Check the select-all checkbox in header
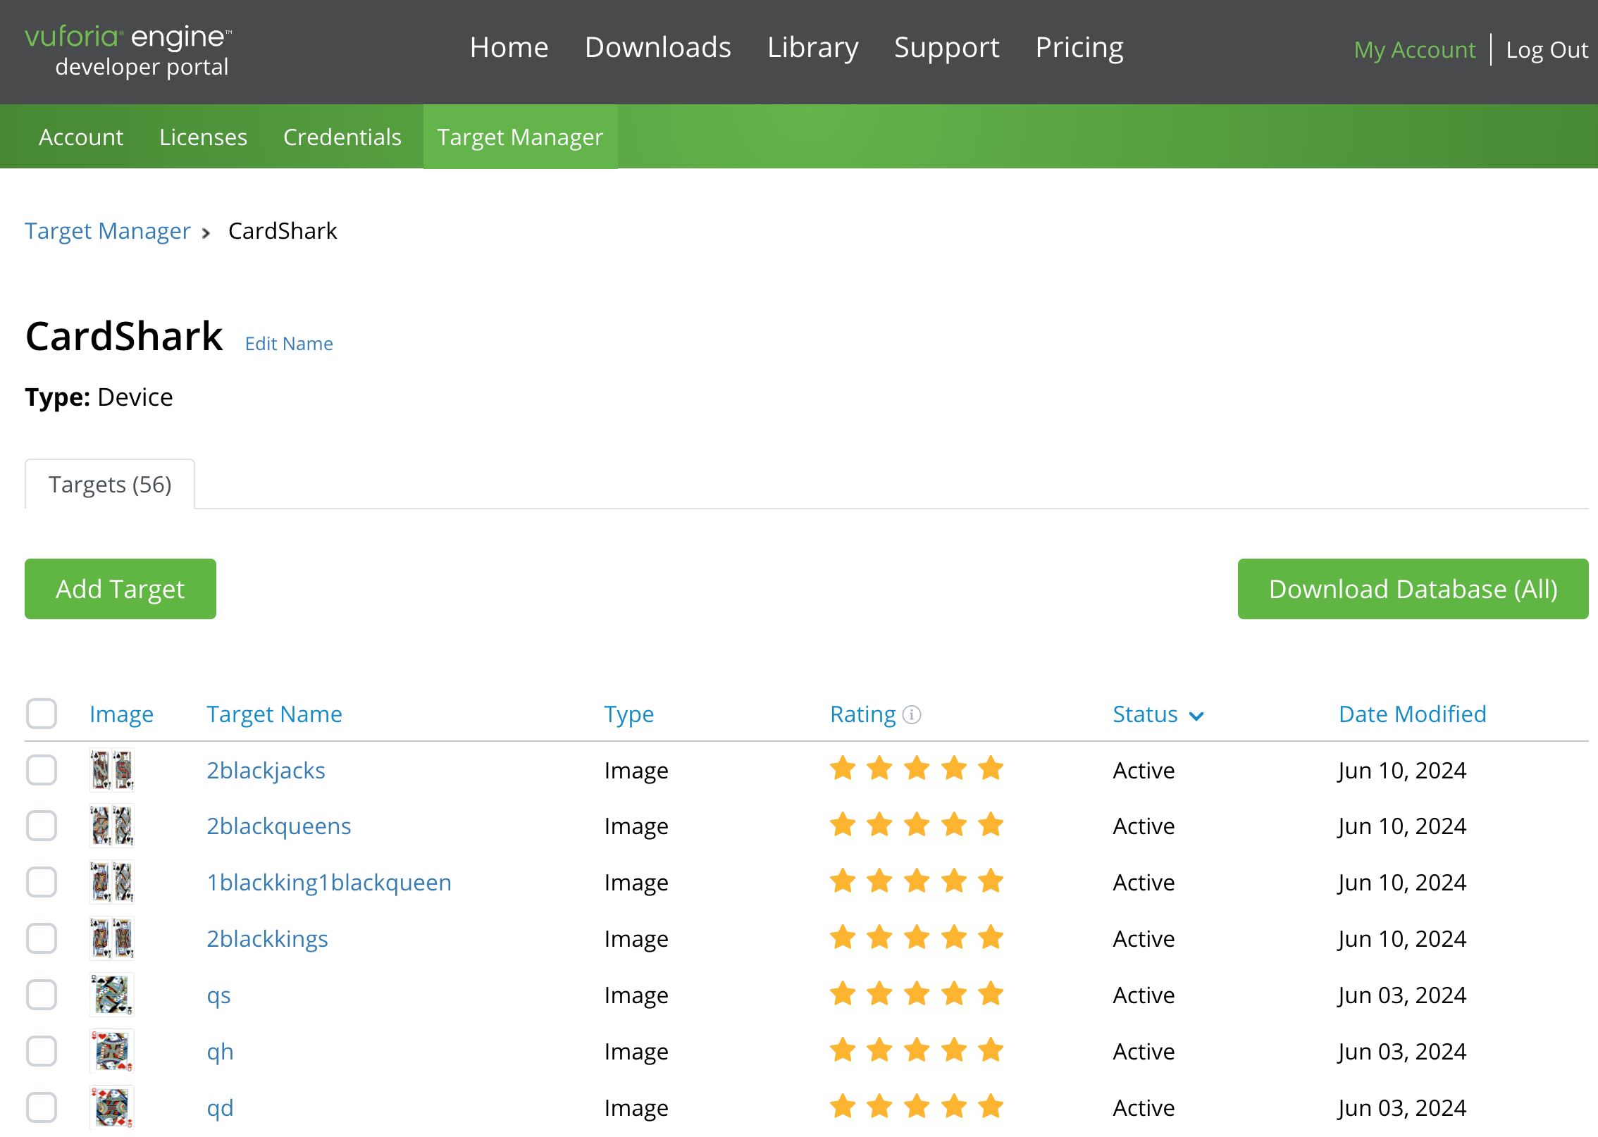 (42, 714)
